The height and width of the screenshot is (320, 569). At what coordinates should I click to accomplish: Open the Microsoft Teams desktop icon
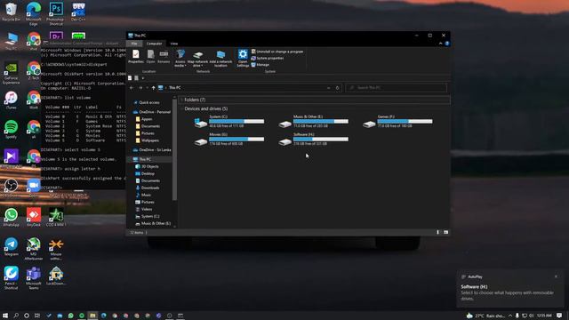pos(34,278)
